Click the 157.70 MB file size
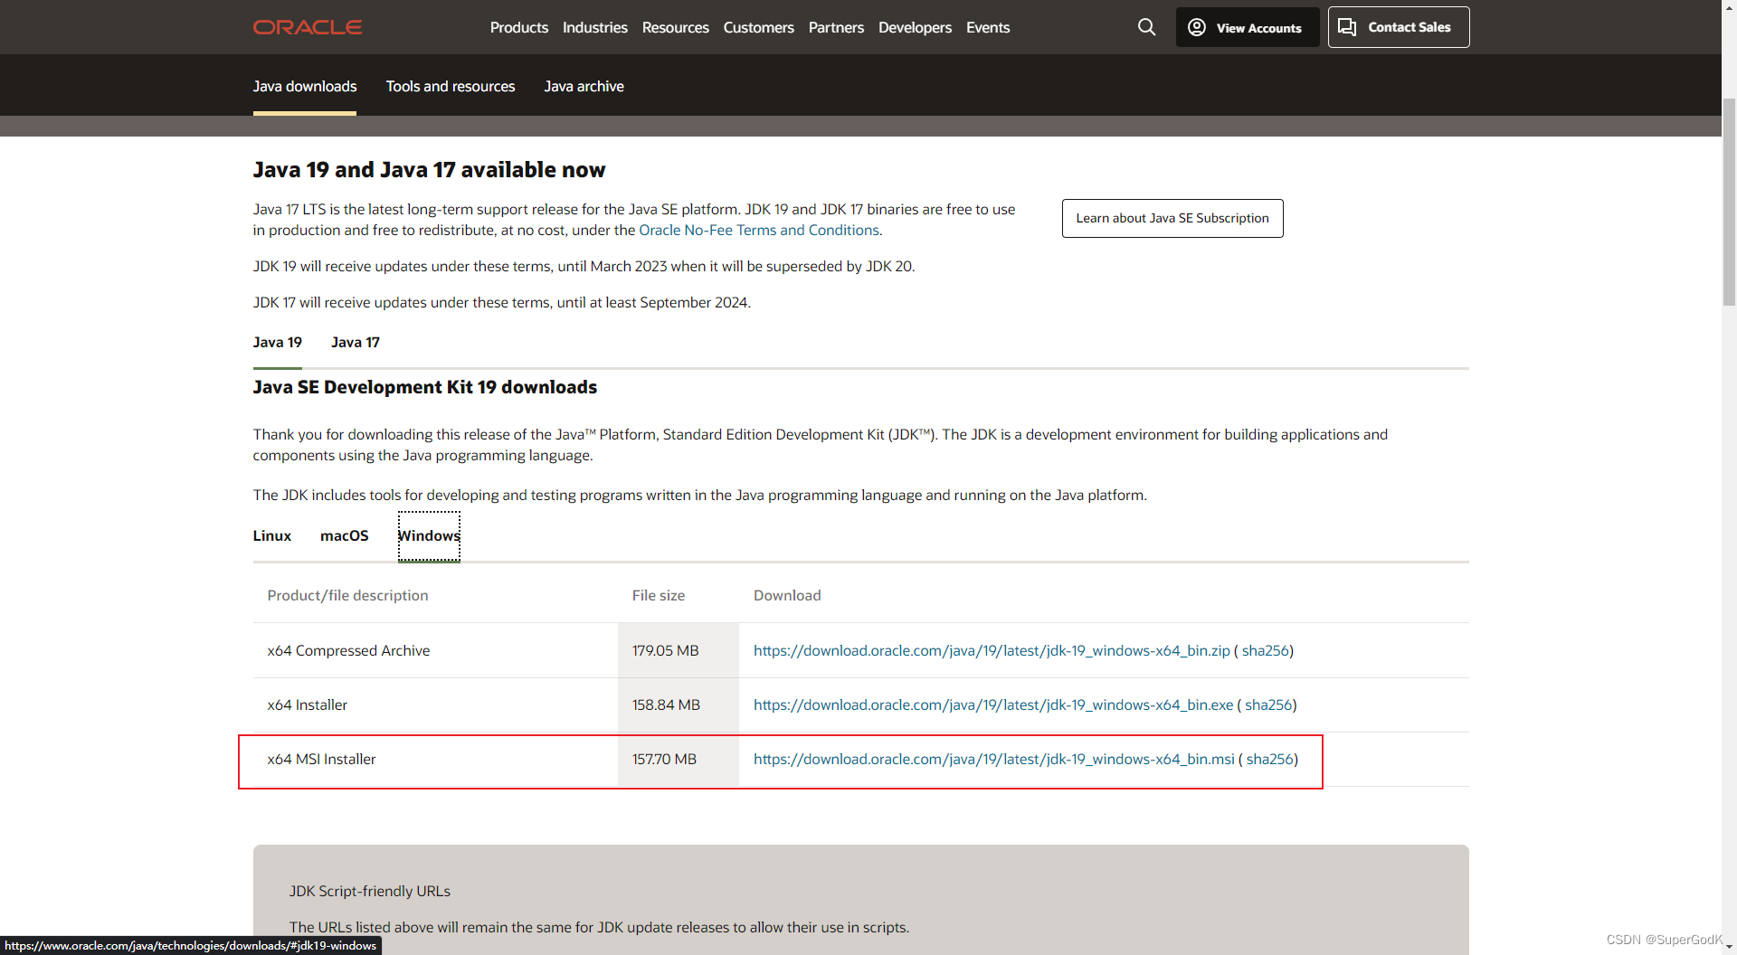The height and width of the screenshot is (955, 1737). pos(664,759)
